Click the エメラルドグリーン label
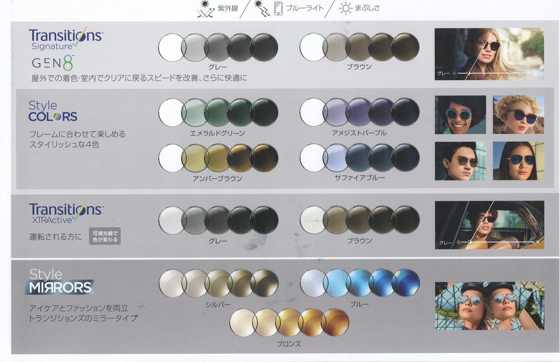Viewport: 560px width, 362px height. (x=217, y=133)
